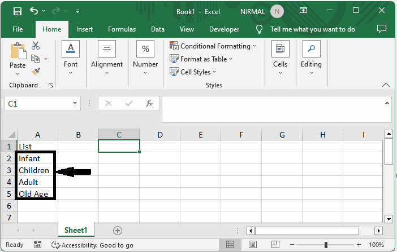This screenshot has width=397, height=252.
Task: Expand the formula bar chevron
Action: pos(387,103)
